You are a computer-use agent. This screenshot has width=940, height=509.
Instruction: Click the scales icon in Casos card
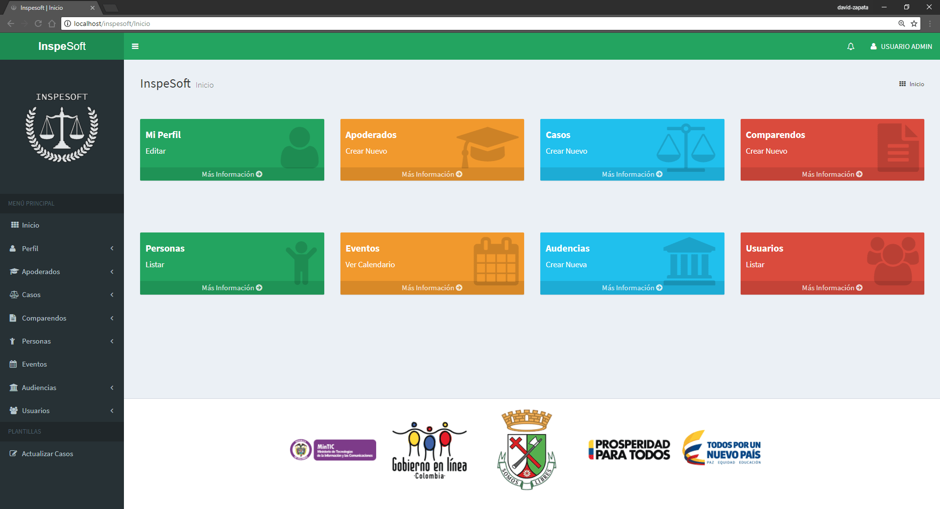click(686, 147)
